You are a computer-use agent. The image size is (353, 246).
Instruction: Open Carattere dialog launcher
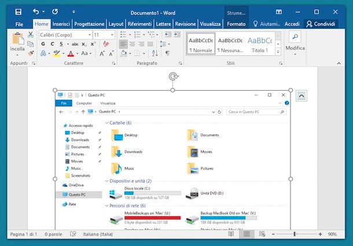[113, 64]
